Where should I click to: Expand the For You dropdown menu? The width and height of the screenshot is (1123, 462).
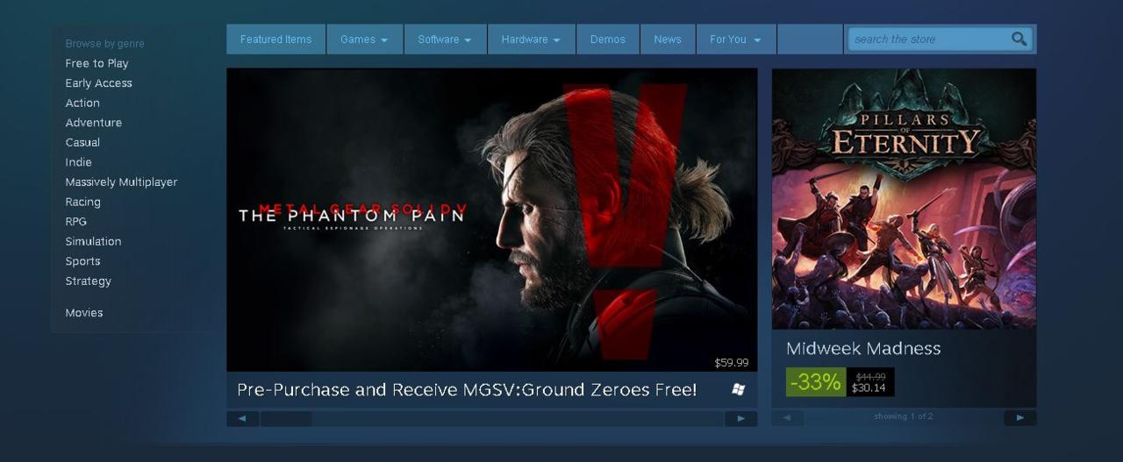tap(735, 39)
